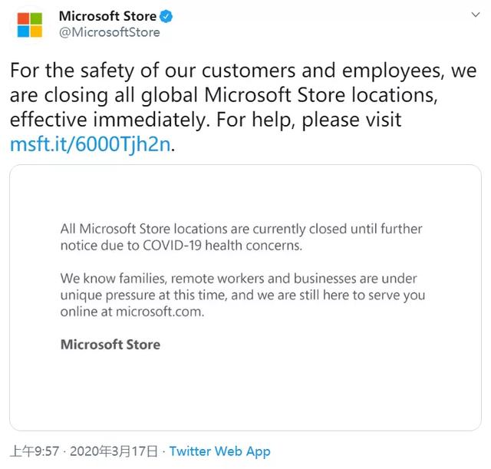Viewport: 491px width, 469px height.
Task: Click the green square of Microsoft logo
Action: [37, 18]
